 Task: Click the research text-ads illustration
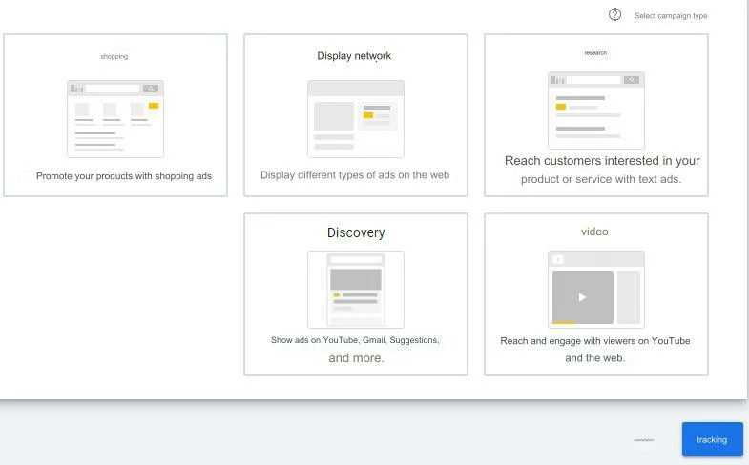(x=596, y=111)
